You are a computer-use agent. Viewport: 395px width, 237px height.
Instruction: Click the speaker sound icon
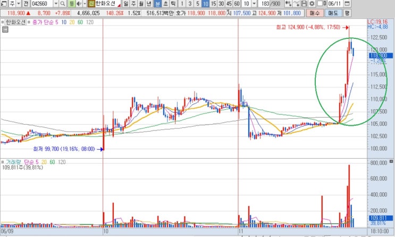79,4
